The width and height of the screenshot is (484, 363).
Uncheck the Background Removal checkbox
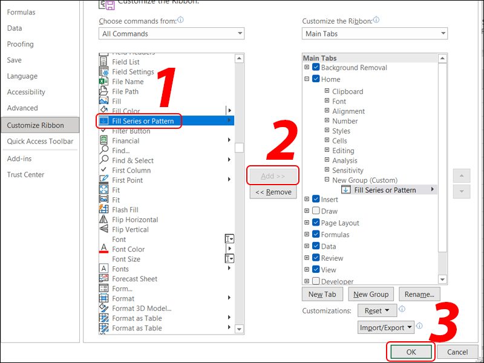pos(316,68)
